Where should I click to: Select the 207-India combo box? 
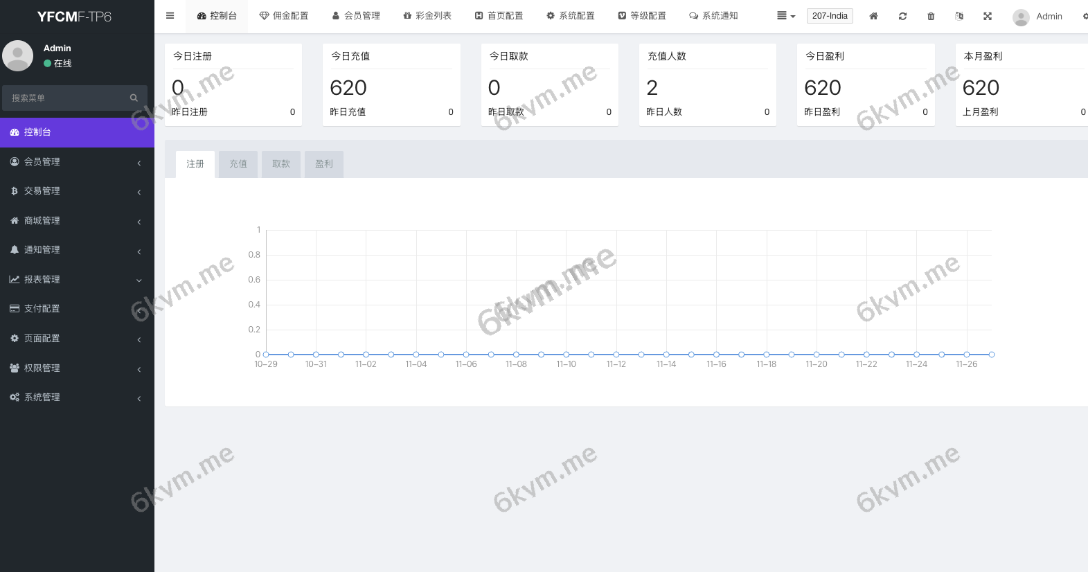click(x=829, y=16)
